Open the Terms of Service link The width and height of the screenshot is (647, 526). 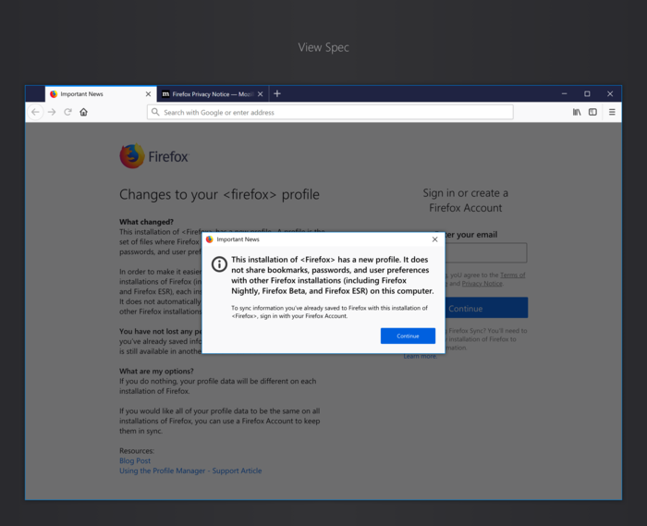click(512, 275)
